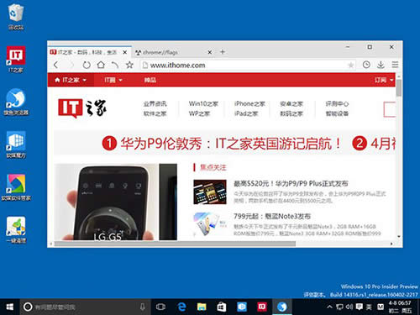Click the IT之家 site logo

(x=82, y=108)
